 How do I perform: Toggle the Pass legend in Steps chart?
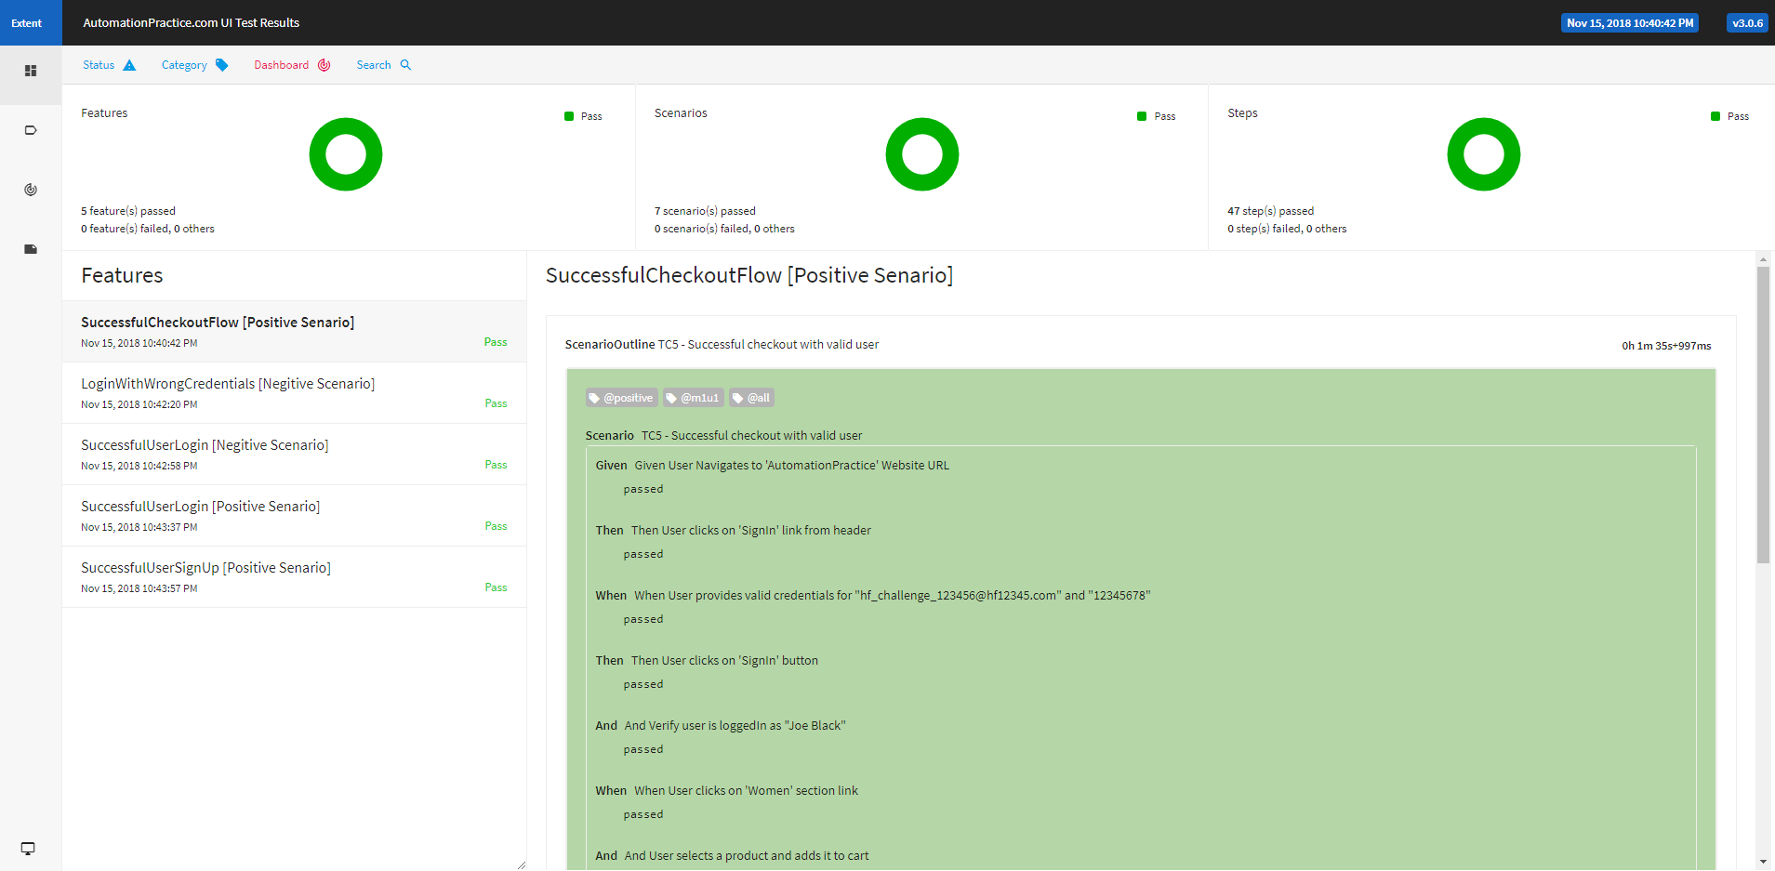click(x=1729, y=116)
